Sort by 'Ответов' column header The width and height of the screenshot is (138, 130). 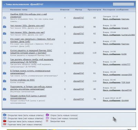(65, 10)
